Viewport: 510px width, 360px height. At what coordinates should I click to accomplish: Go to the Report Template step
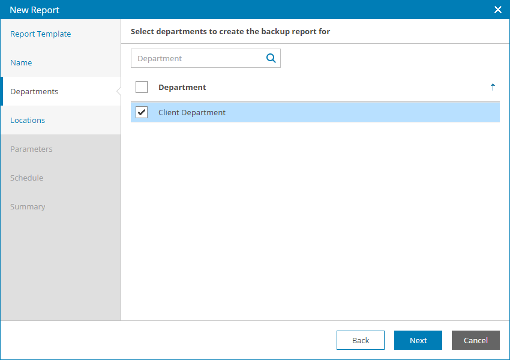point(41,34)
